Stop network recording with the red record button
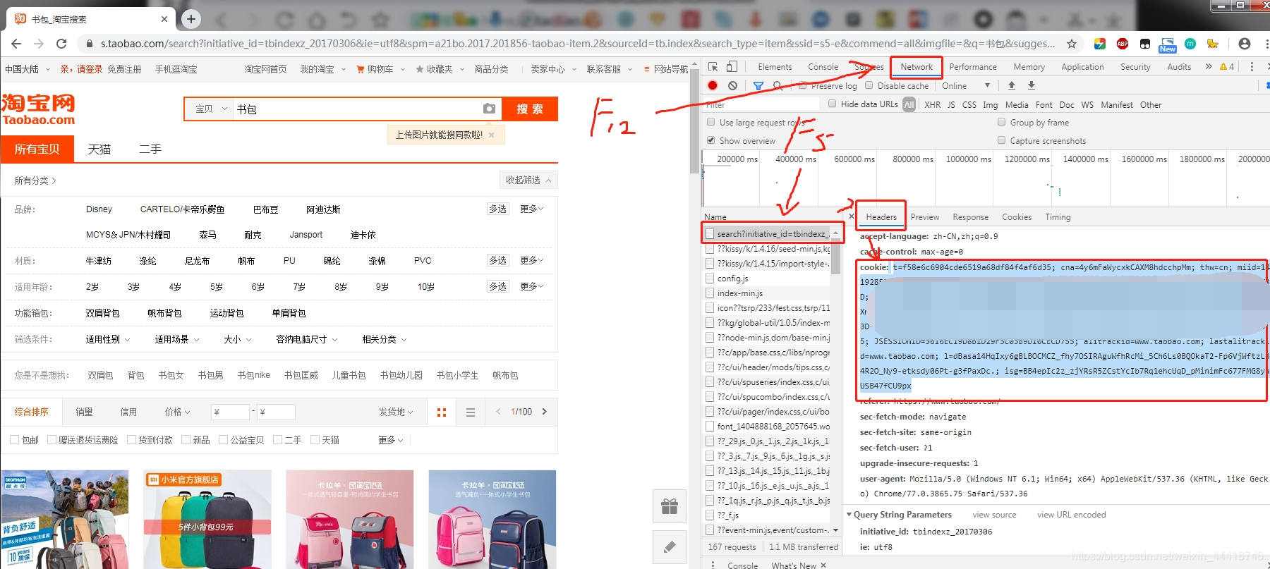Viewport: 1270px width, 569px height. click(x=713, y=85)
